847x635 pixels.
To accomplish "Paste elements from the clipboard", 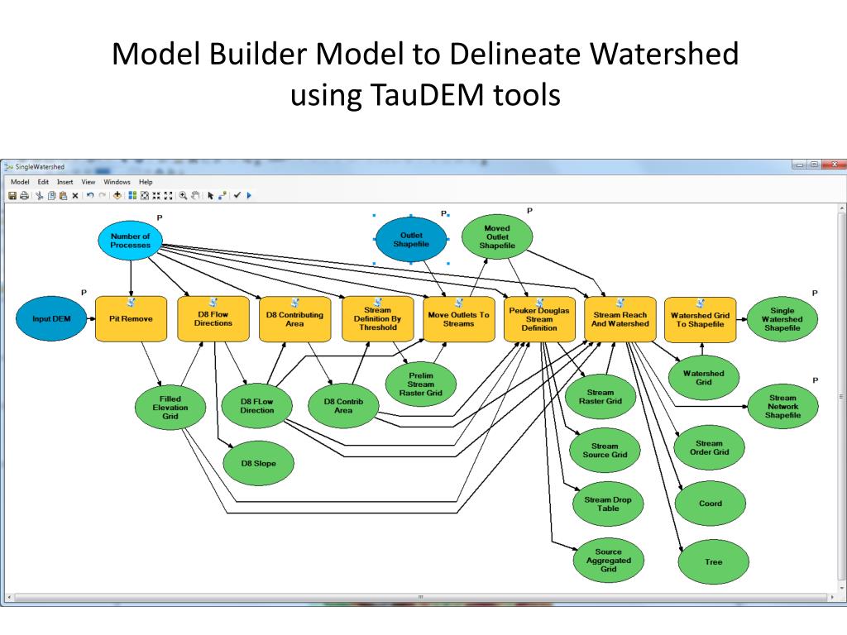I will (63, 195).
